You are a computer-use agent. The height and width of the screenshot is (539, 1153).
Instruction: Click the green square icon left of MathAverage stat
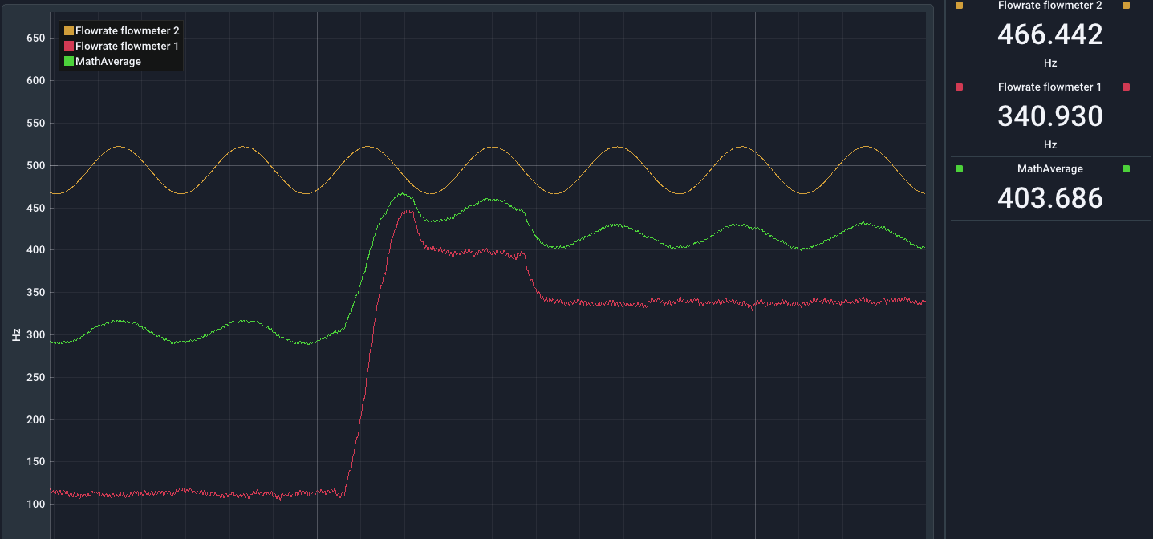958,168
